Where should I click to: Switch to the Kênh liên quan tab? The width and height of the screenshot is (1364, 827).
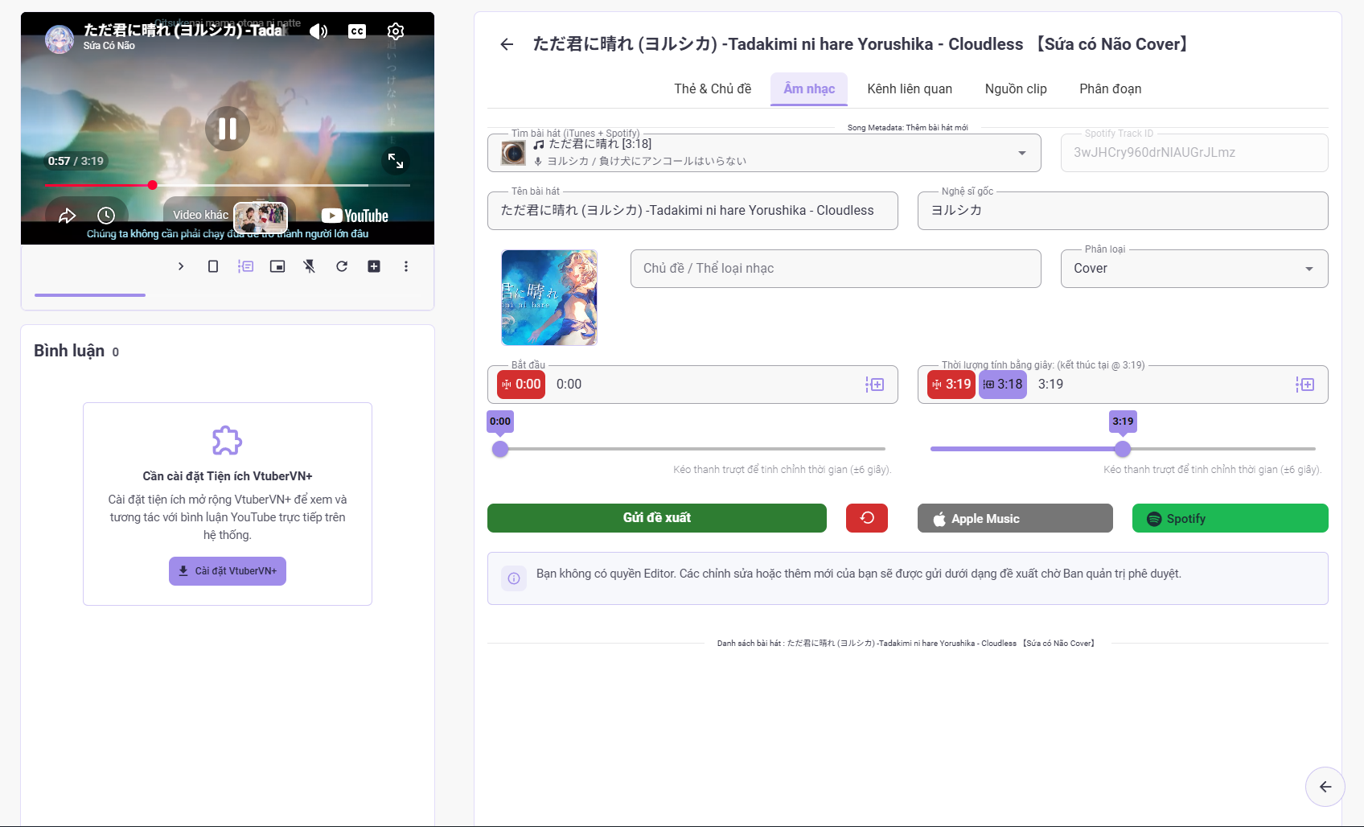(910, 88)
